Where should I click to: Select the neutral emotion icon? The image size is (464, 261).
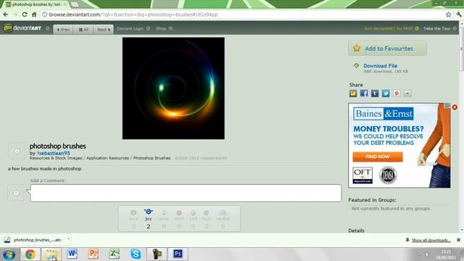(223, 212)
